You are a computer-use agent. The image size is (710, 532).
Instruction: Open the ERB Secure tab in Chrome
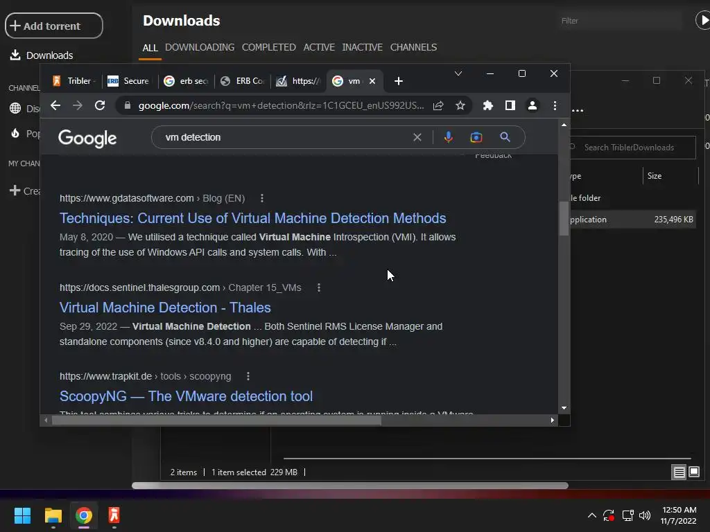pyautogui.click(x=128, y=81)
